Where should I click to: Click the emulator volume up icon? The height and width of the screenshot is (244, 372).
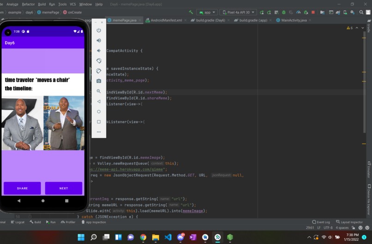(x=99, y=40)
